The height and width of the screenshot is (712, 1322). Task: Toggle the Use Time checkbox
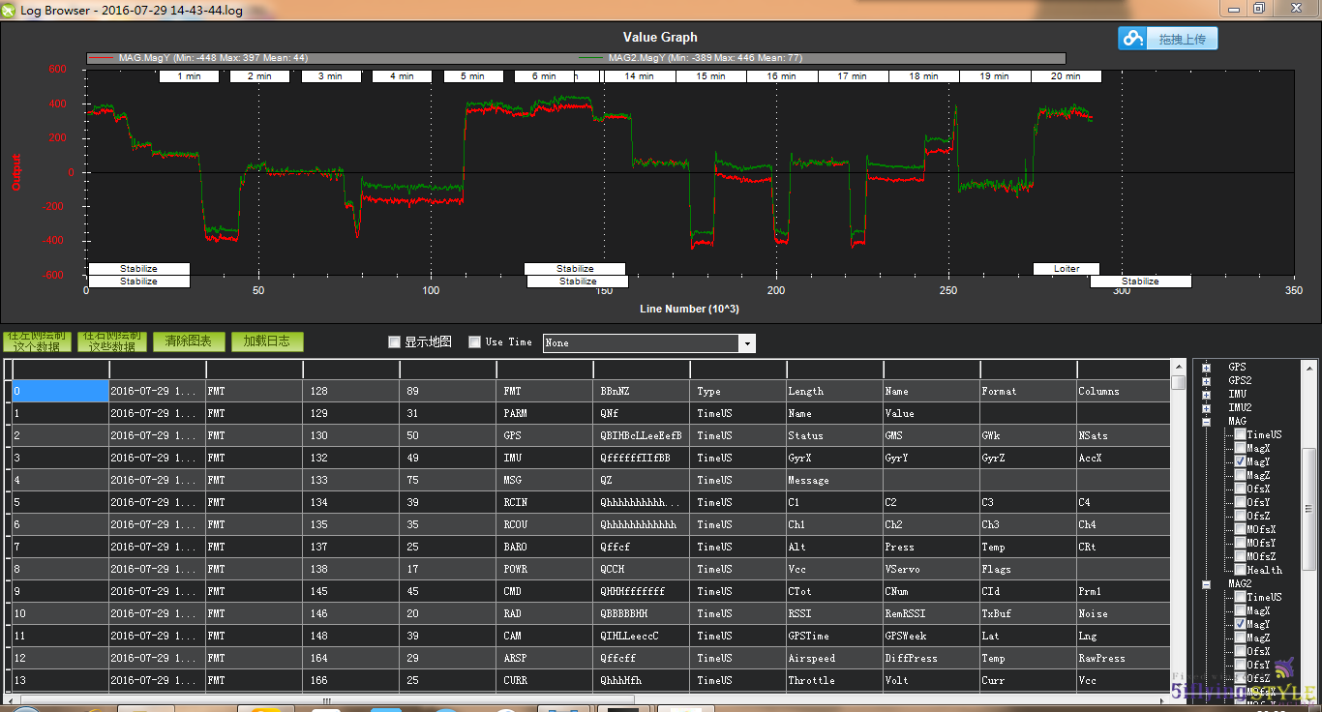474,341
